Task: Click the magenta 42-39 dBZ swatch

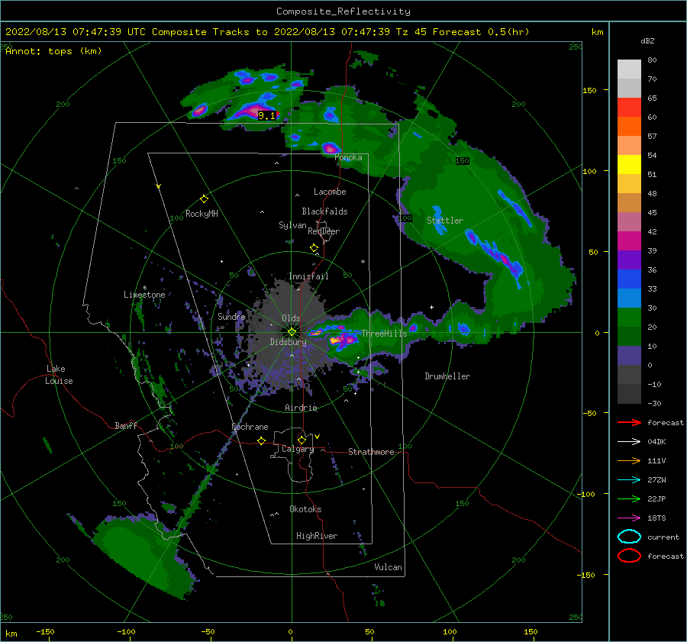Action: [629, 241]
